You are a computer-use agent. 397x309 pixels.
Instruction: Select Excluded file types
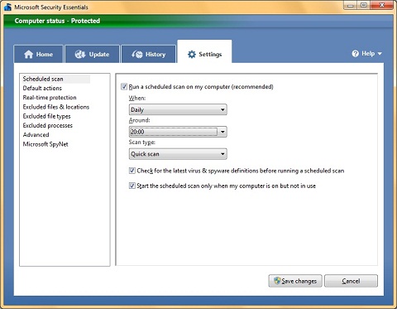(46, 116)
